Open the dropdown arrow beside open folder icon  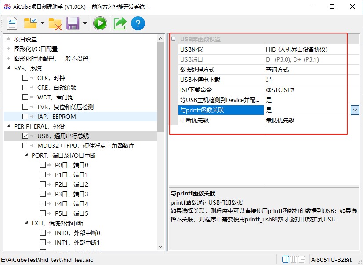[x=42, y=23]
